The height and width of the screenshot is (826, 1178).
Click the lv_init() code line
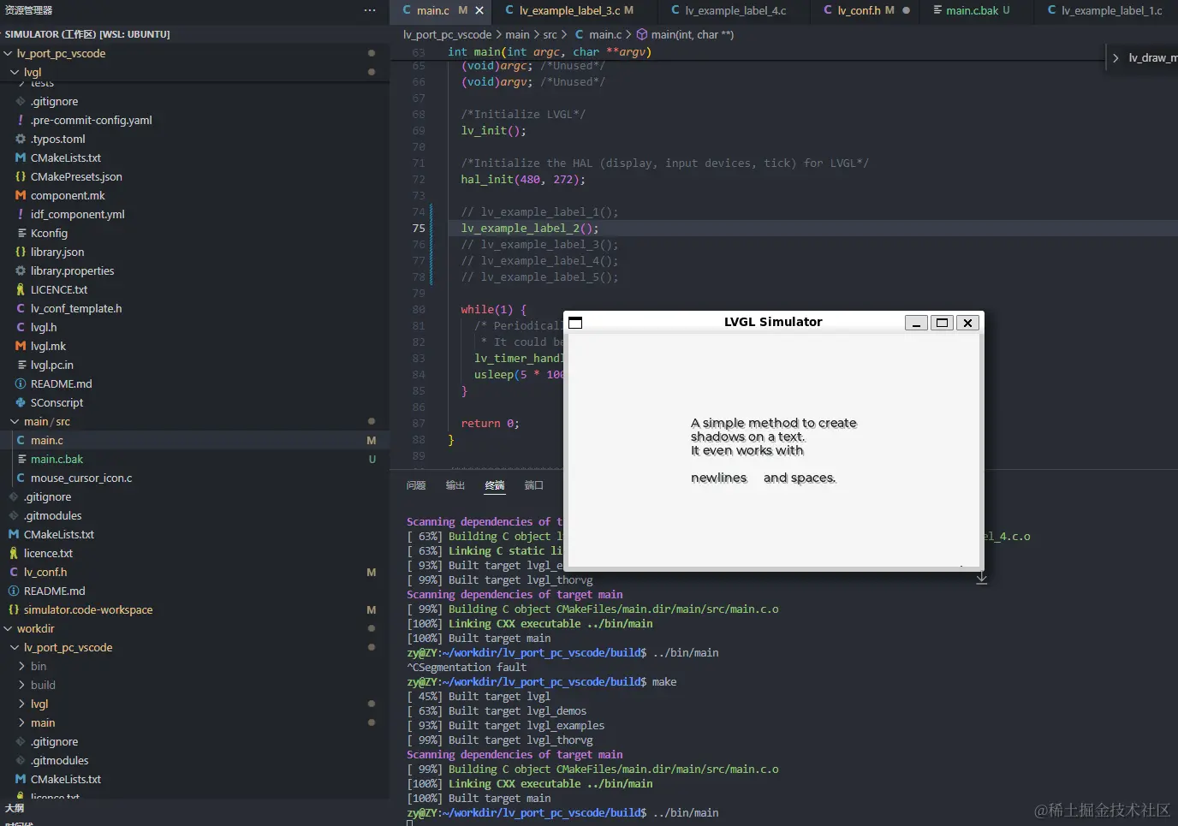[494, 131]
